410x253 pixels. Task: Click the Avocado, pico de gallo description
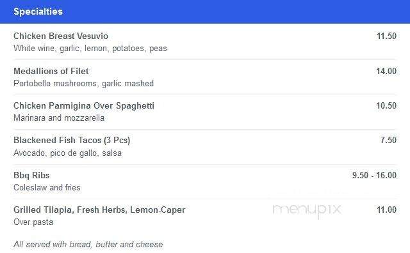[67, 153]
